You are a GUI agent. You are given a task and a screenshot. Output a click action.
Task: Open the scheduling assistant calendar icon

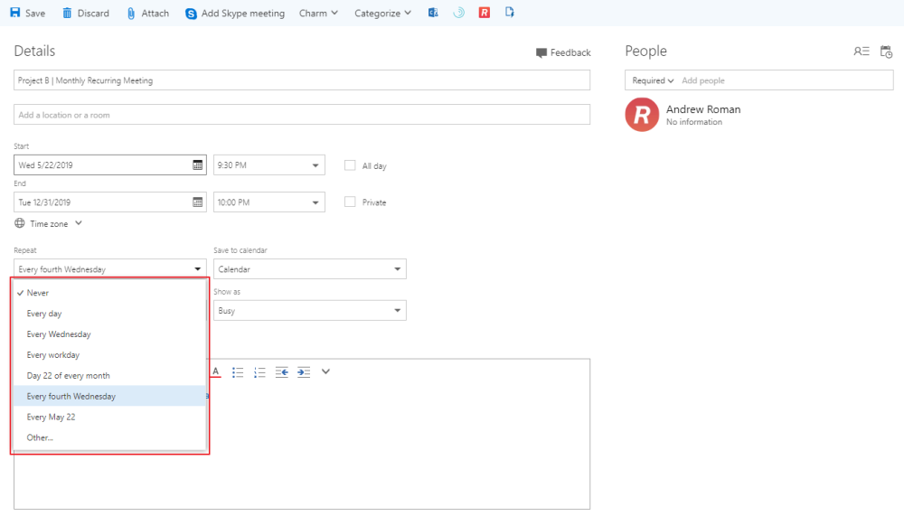point(887,52)
